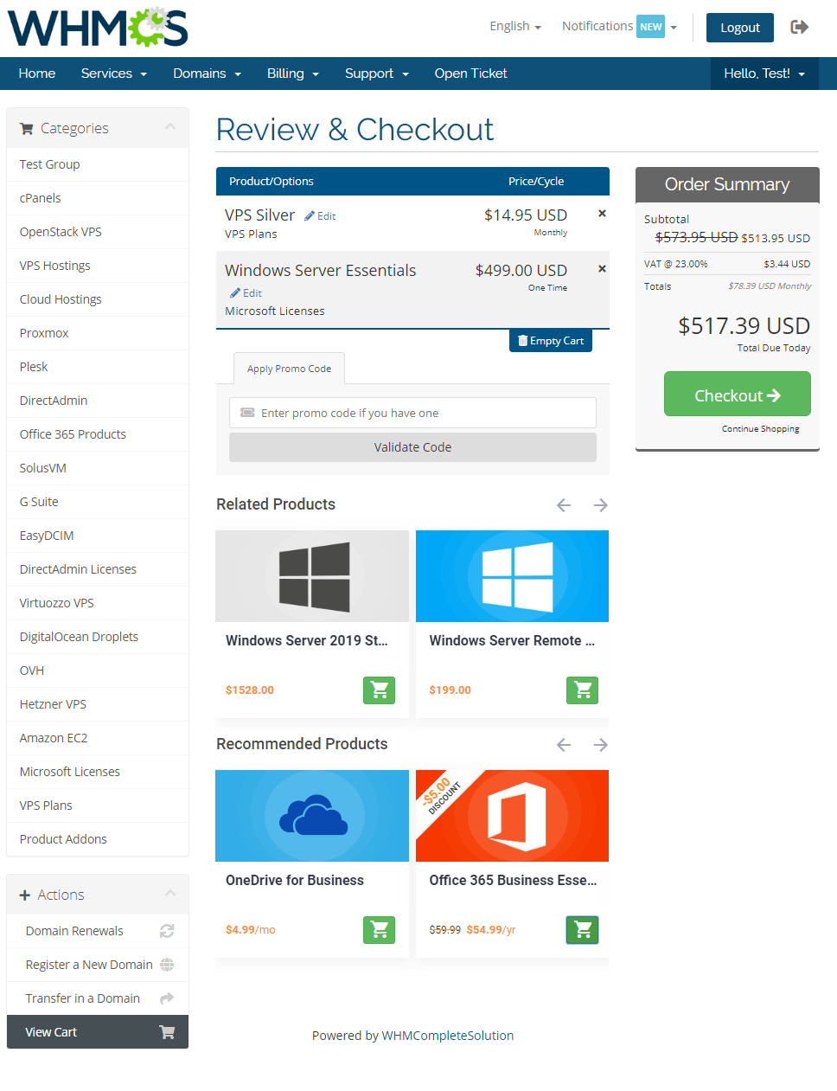Image resolution: width=837 pixels, height=1091 pixels.
Task: Collapse the Actions panel
Action: [x=170, y=894]
